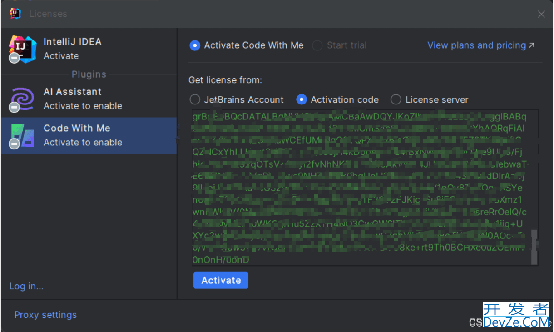Click the IntelliJ IDEA product icon

pyautogui.click(x=22, y=49)
